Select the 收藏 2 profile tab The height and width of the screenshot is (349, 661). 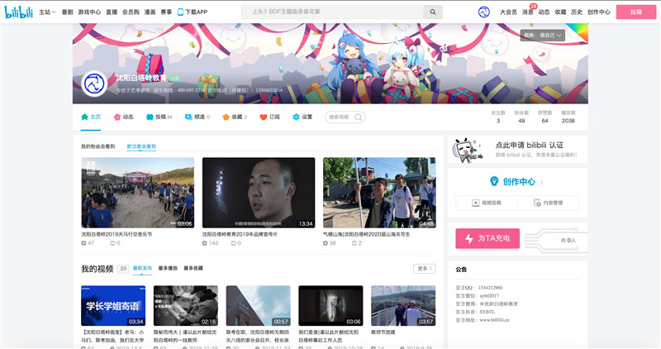coord(235,117)
